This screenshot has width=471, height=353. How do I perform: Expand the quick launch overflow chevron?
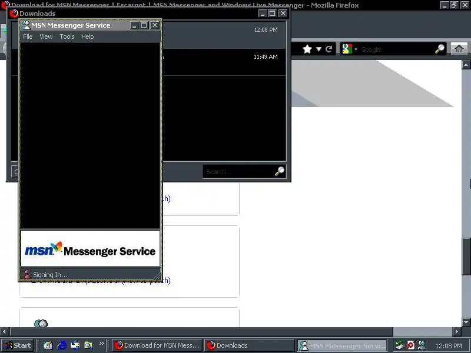point(101,343)
